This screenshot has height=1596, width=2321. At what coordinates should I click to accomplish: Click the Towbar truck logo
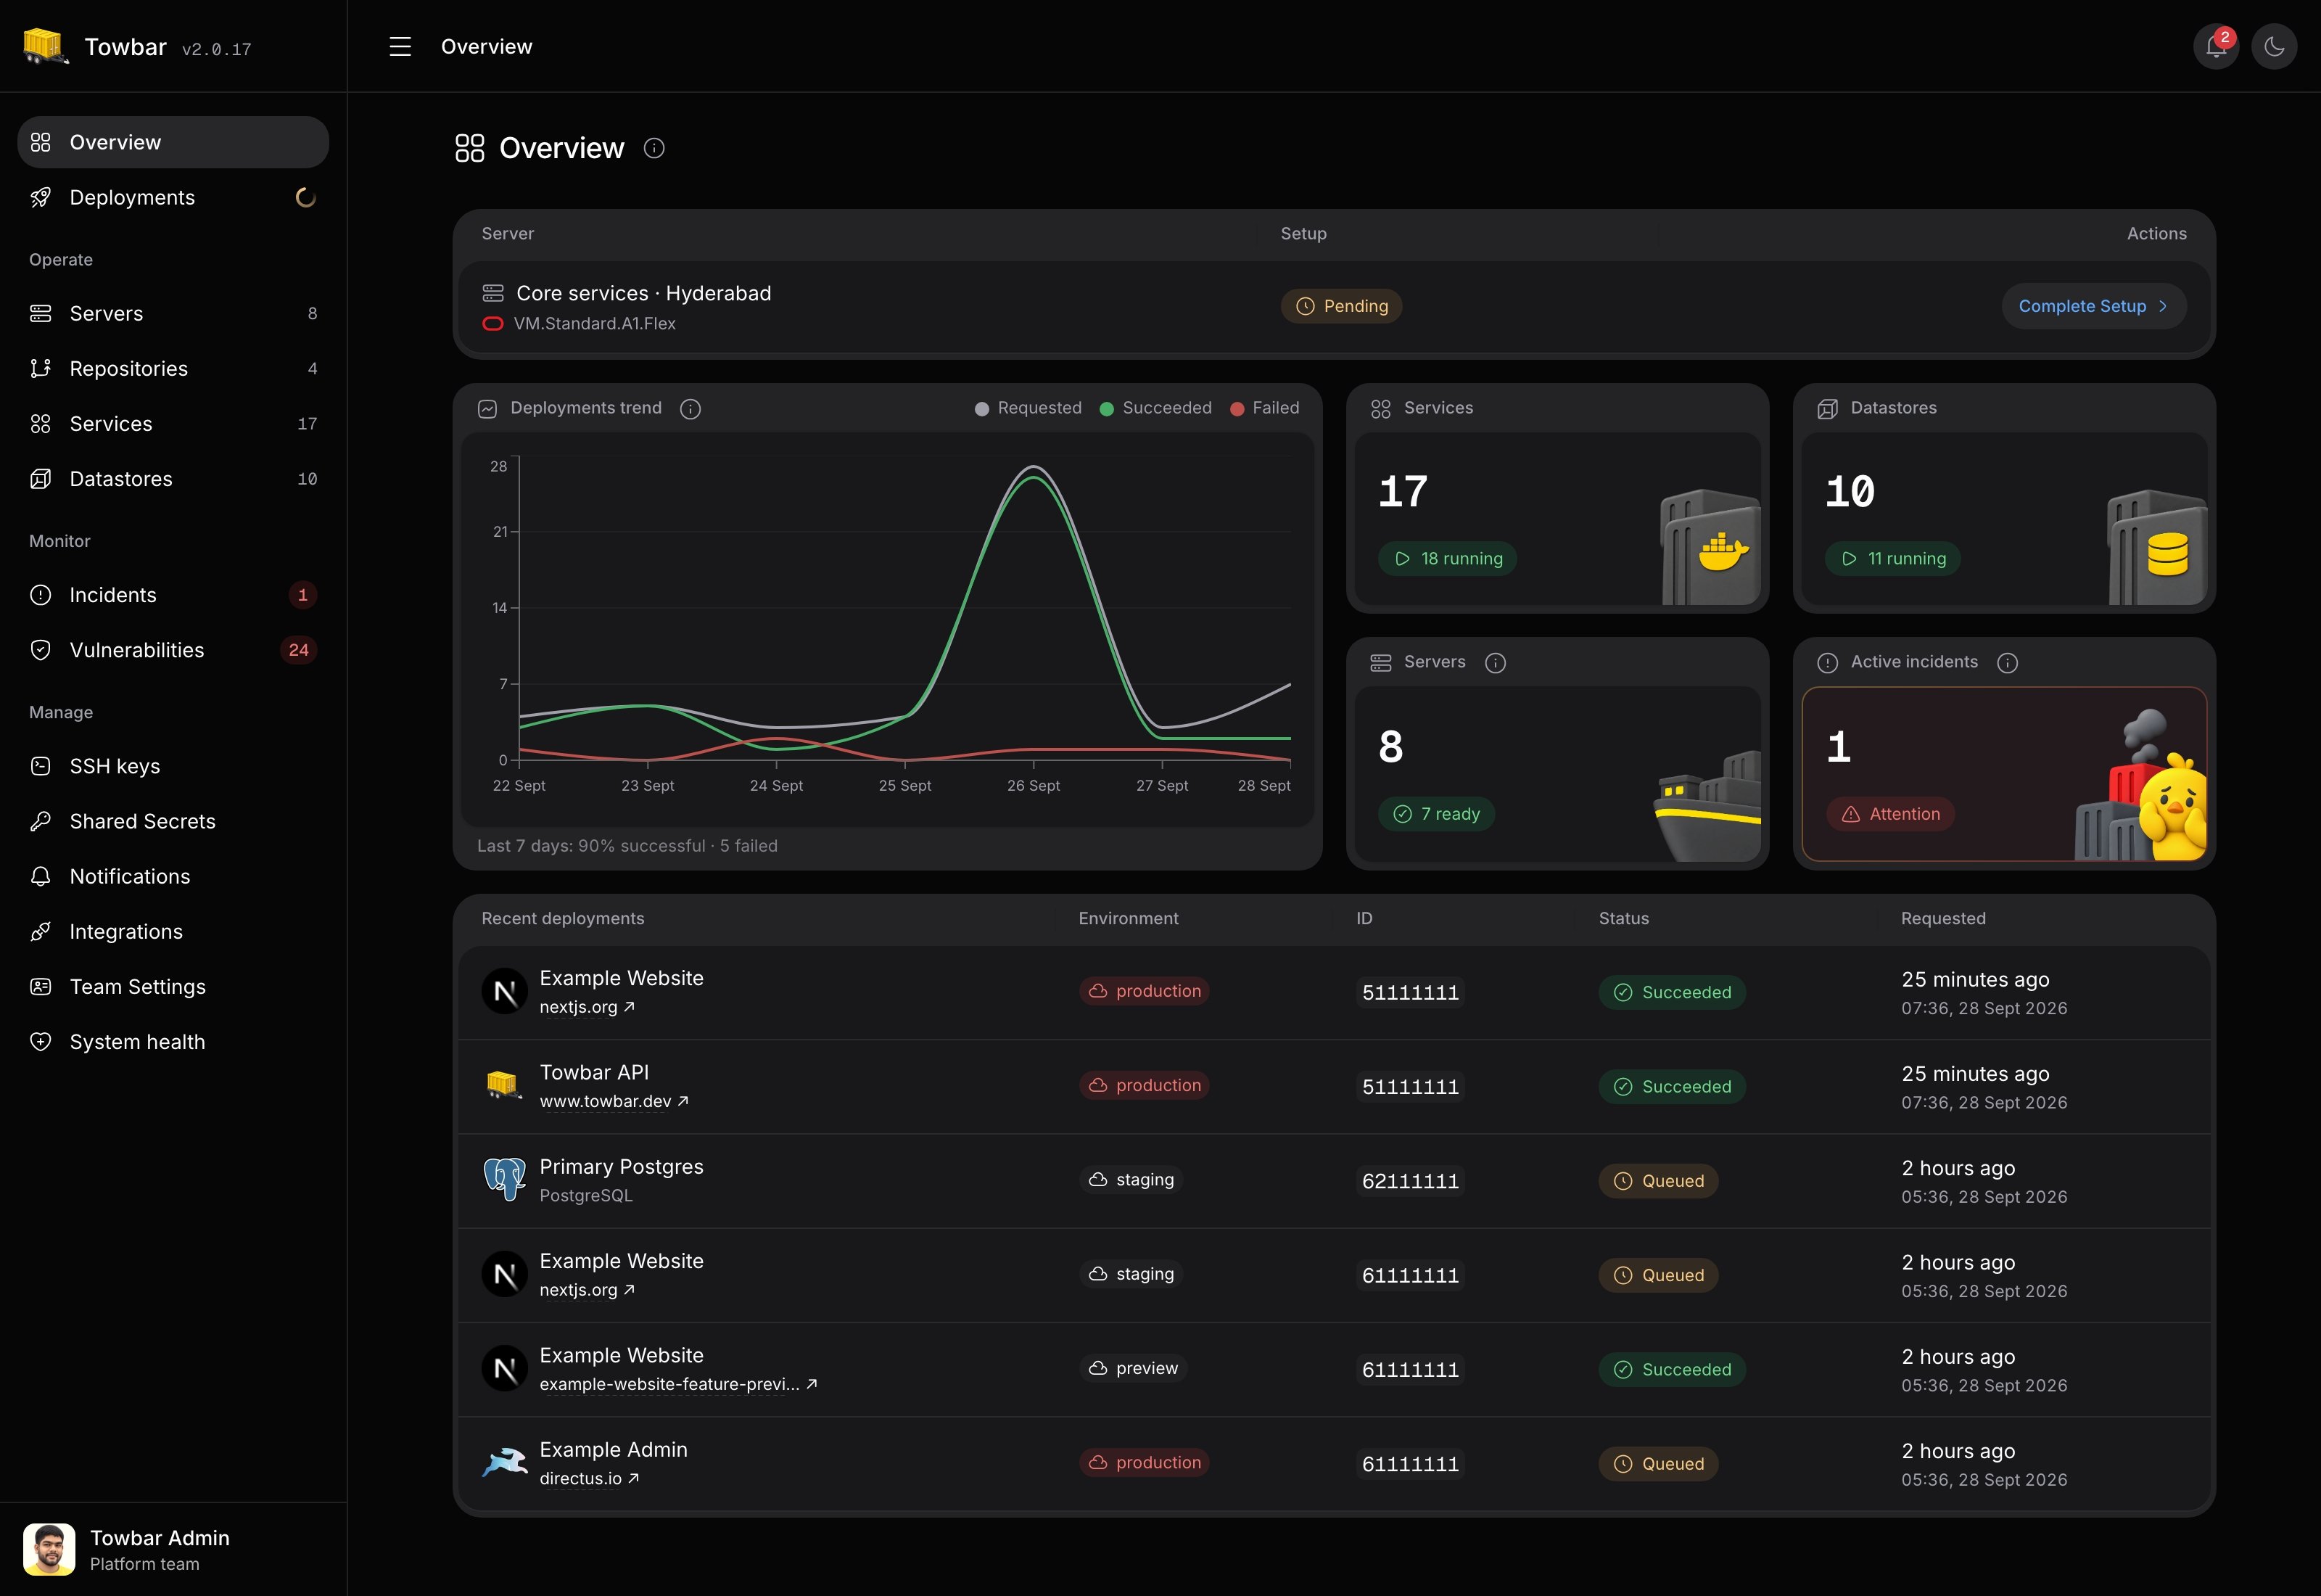tap(45, 46)
